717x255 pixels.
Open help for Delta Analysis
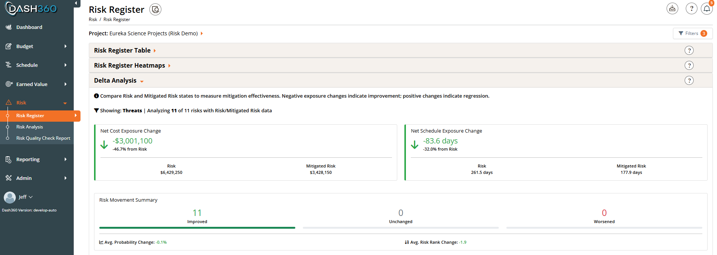(689, 80)
